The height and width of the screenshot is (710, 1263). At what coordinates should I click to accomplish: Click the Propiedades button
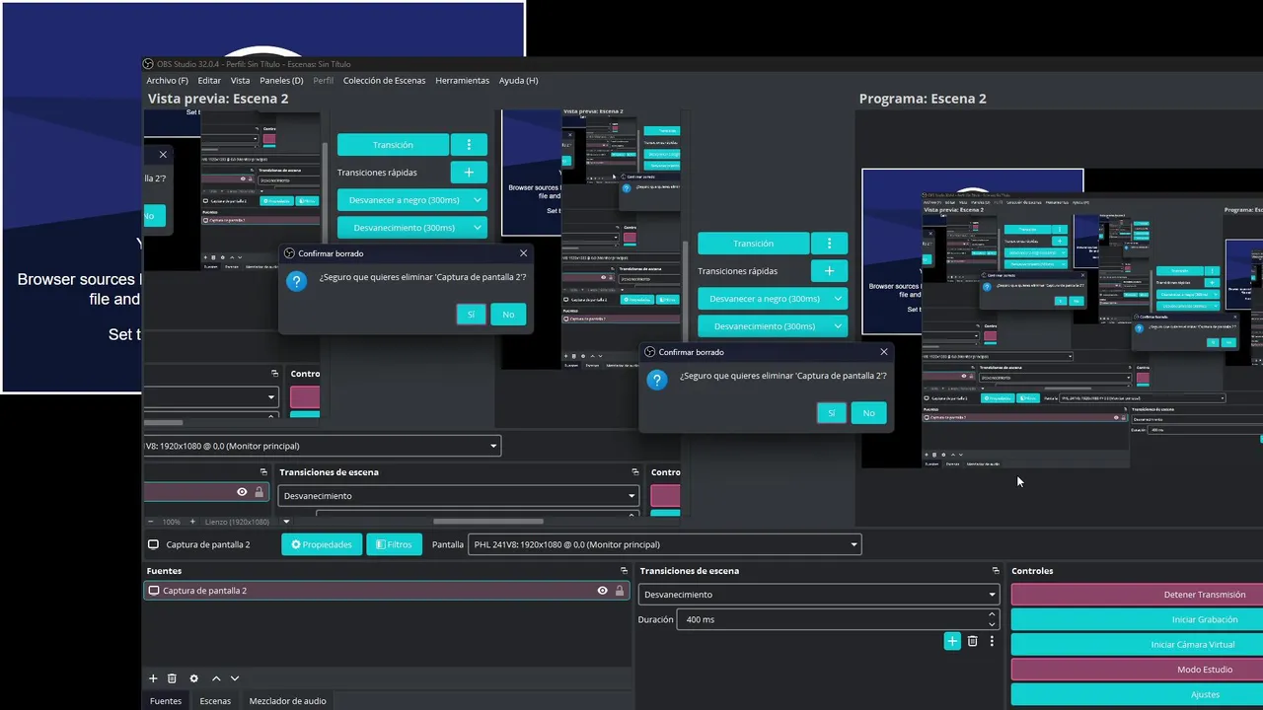coord(322,544)
